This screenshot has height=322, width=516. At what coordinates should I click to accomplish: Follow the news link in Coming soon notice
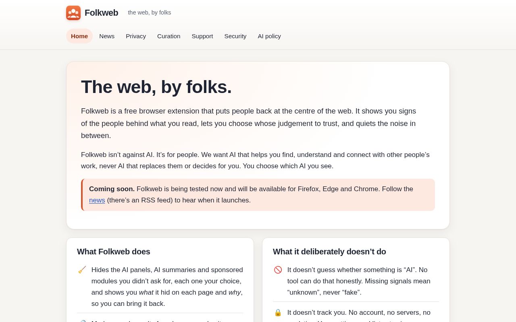point(97,200)
